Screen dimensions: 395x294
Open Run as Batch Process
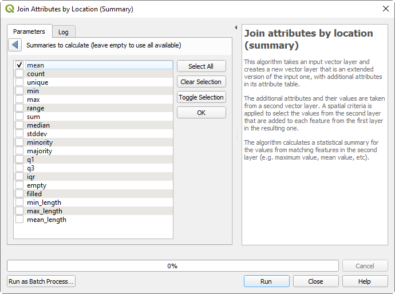pos(41,281)
